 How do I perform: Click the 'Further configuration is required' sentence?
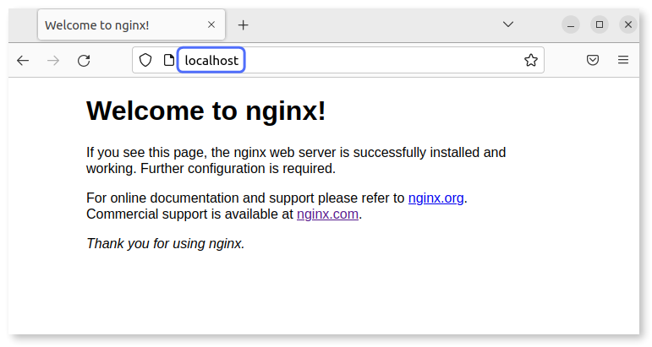pyautogui.click(x=238, y=169)
